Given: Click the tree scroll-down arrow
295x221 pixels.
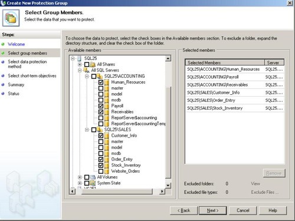Looking at the screenshot, I should pos(168,185).
